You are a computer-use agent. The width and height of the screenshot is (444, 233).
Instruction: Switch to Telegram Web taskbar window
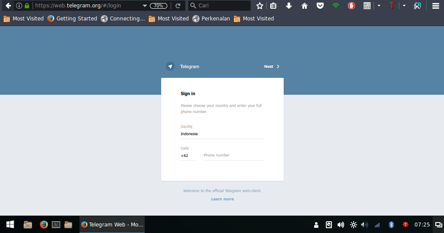pyautogui.click(x=112, y=224)
